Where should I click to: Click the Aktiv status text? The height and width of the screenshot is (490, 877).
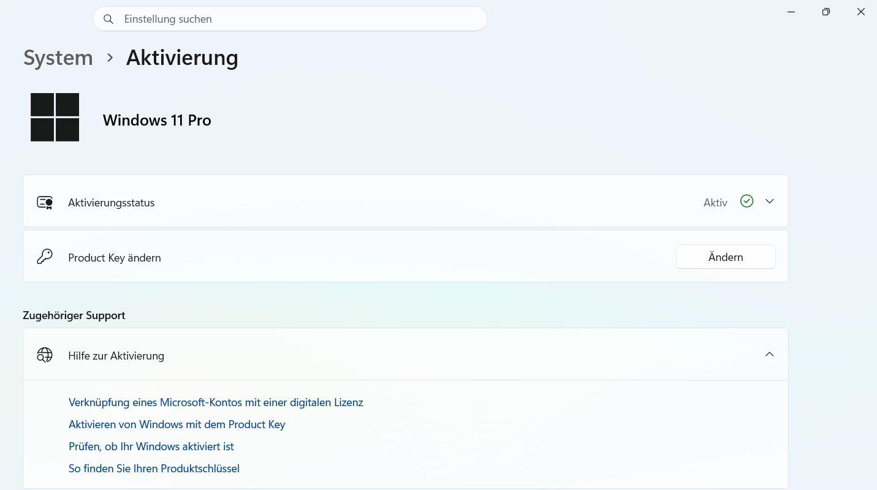pos(715,203)
